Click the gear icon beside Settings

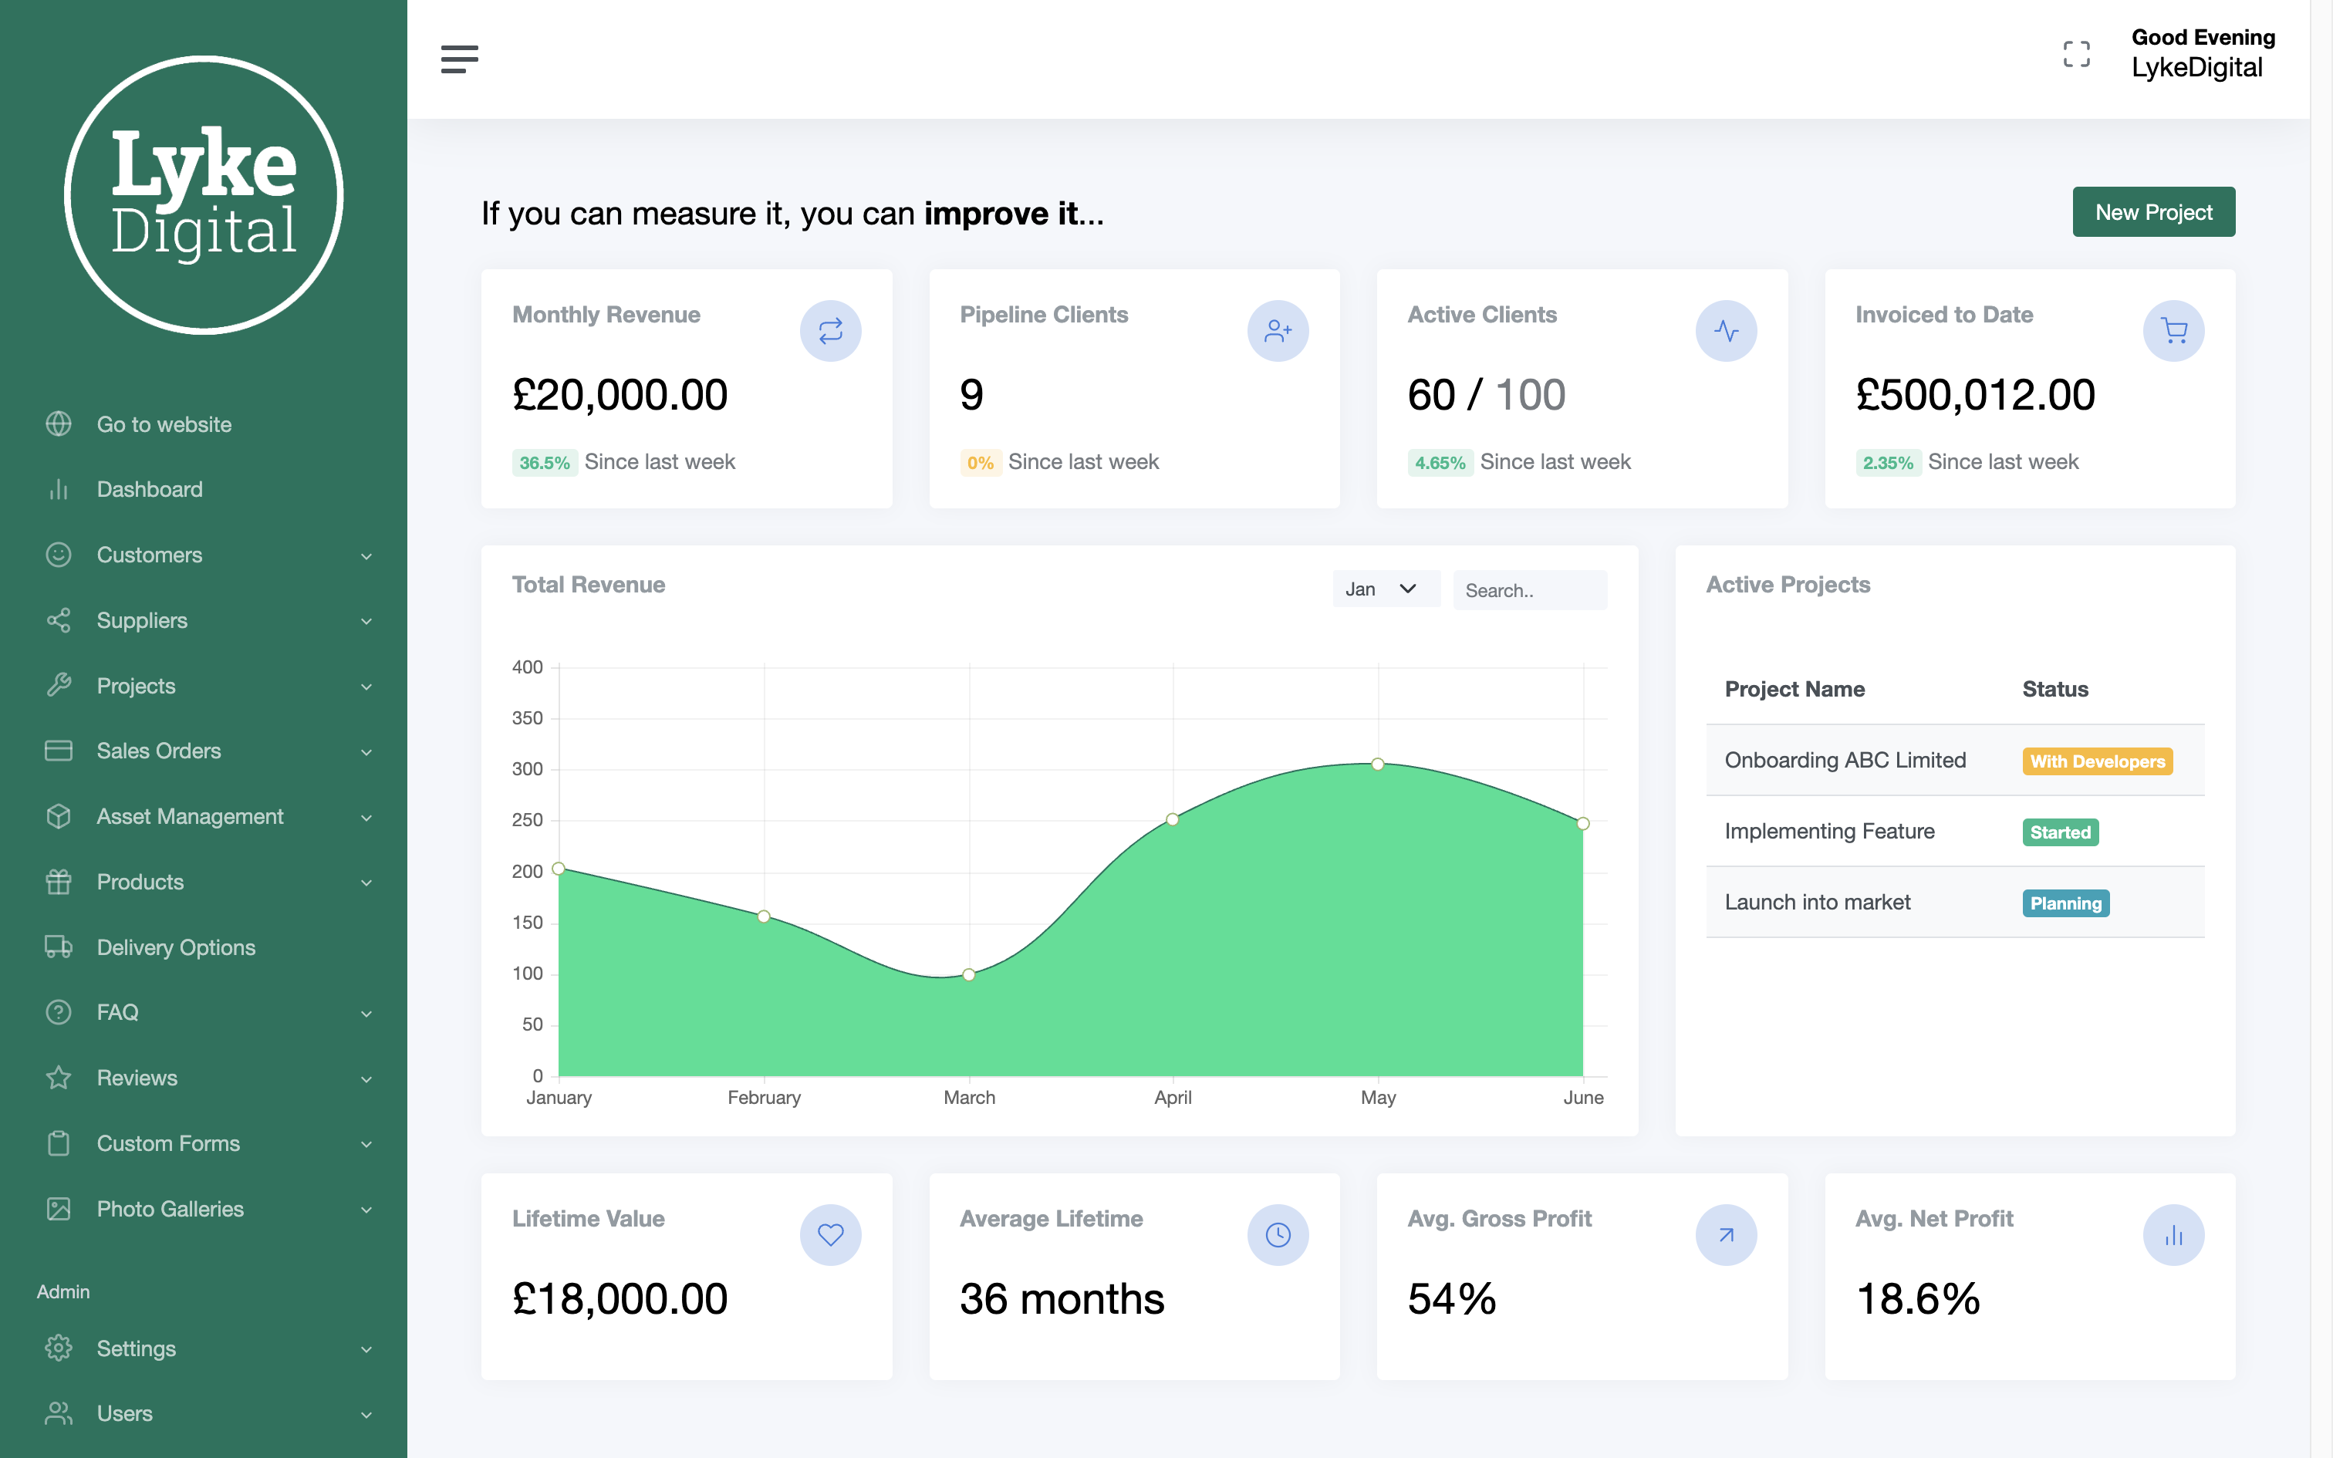[59, 1348]
